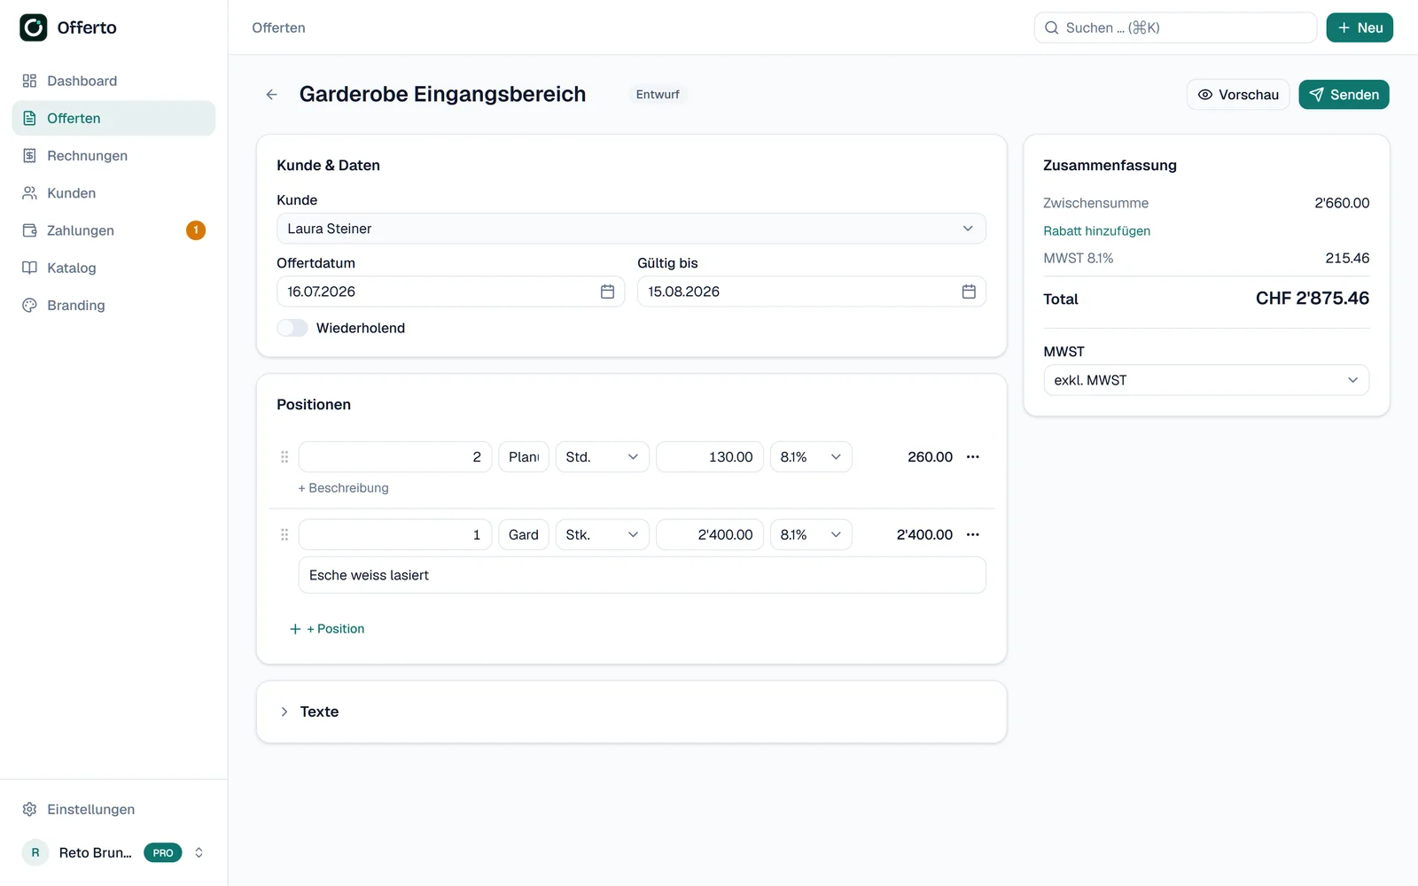1418x886 pixels.
Task: Click the MWST amount 215.46
Action: (x=1347, y=259)
